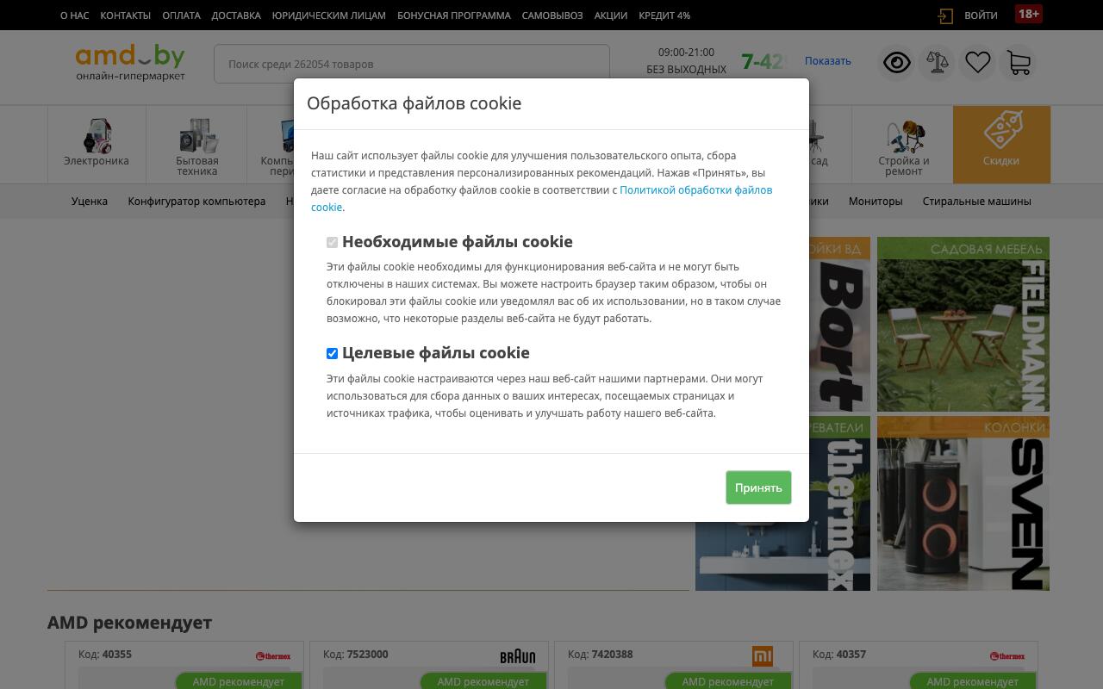Click Показать to reveal phone number
Viewport: 1103px width, 689px height.
coord(828,60)
